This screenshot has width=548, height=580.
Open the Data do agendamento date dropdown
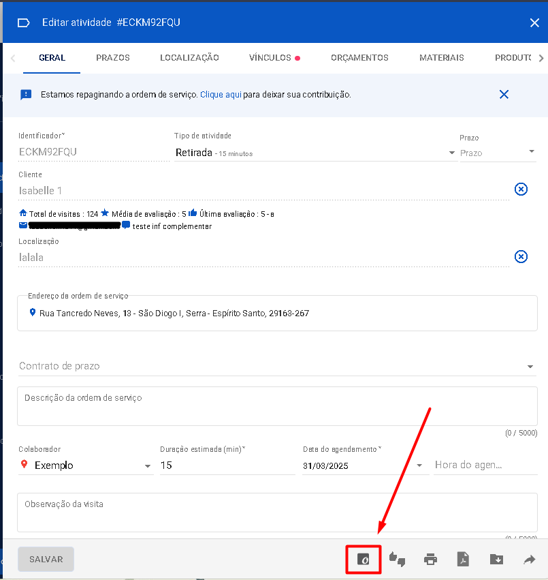click(419, 466)
